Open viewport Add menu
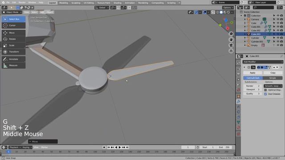 pyautogui.click(x=42, y=12)
